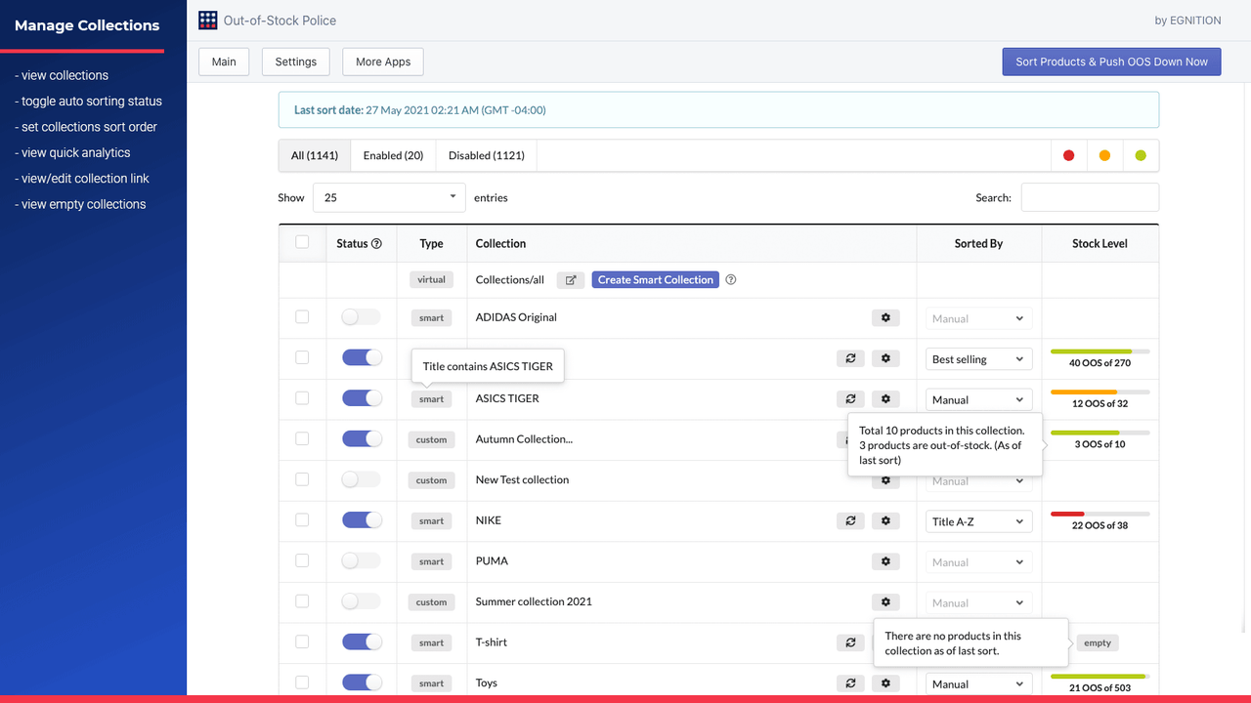Enable auto sorting for ADIDAS Original
The width and height of the screenshot is (1251, 703).
[x=360, y=316]
